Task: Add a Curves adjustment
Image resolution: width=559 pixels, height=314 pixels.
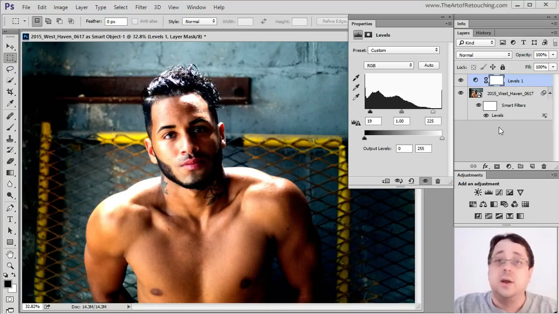Action: (x=499, y=192)
